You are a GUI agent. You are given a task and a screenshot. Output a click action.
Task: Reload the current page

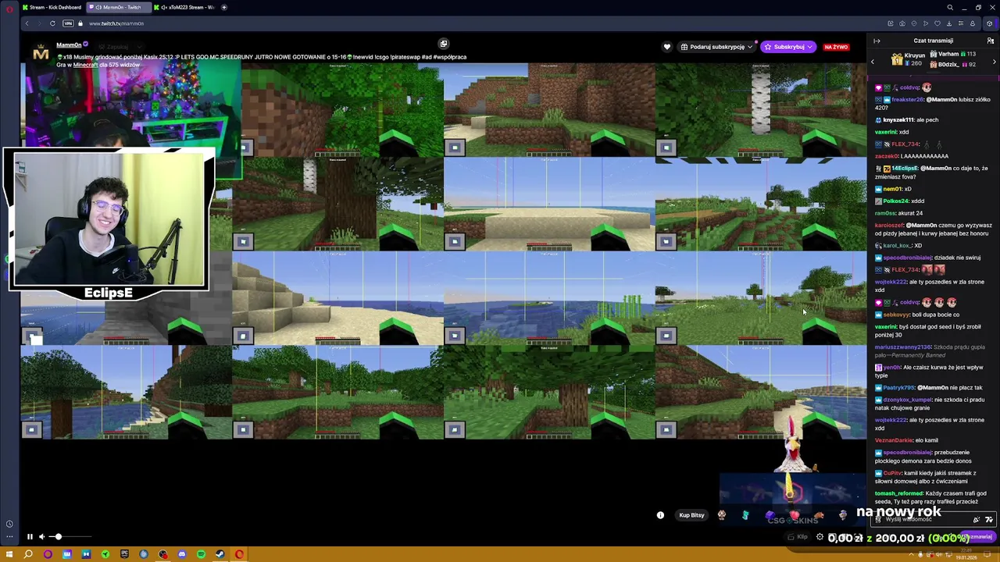[x=52, y=23]
